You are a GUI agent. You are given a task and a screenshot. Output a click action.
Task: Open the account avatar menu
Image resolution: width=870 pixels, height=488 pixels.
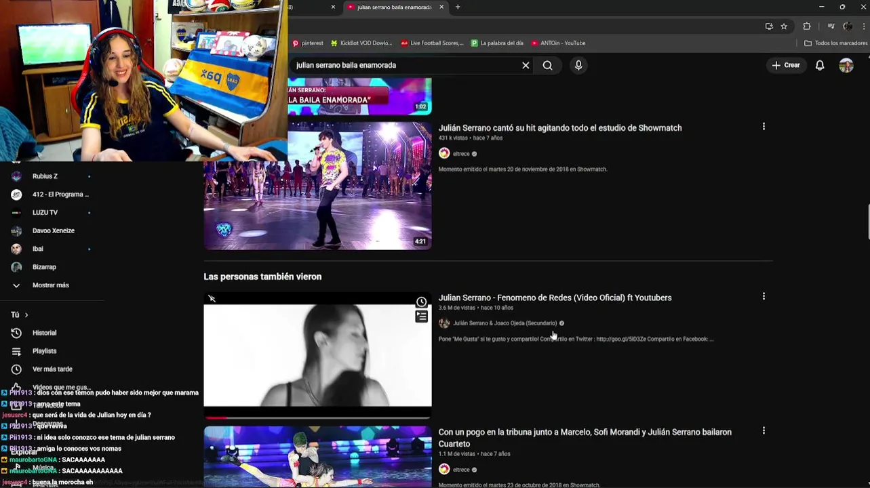(x=846, y=65)
